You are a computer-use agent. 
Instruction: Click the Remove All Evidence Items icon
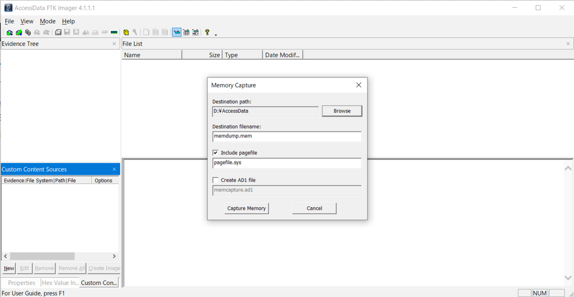(46, 32)
